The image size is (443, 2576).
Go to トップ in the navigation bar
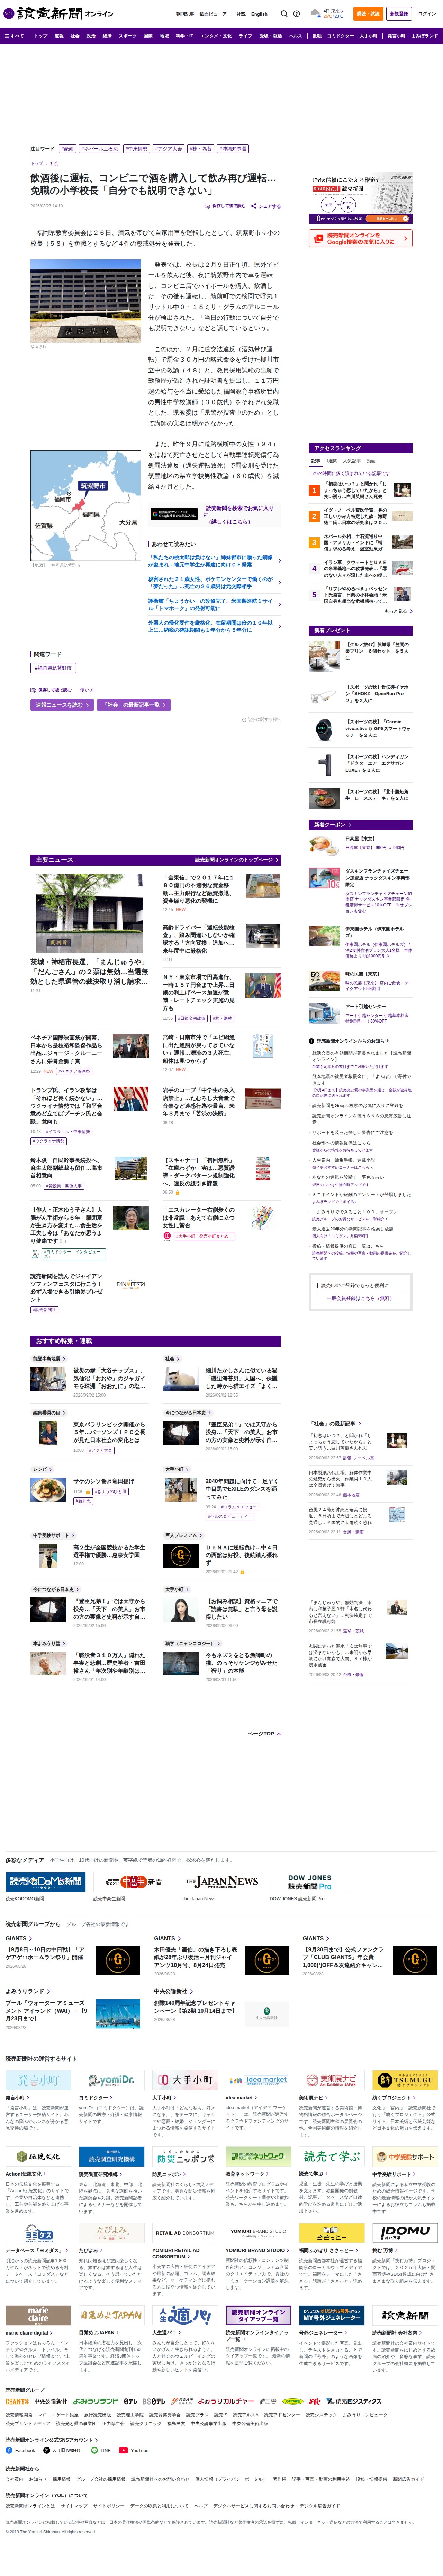(x=41, y=36)
